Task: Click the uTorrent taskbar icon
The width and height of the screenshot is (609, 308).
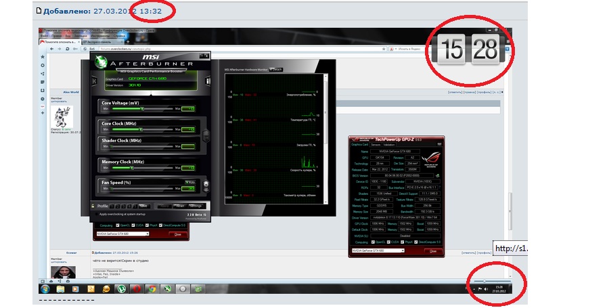Action: pos(122,289)
